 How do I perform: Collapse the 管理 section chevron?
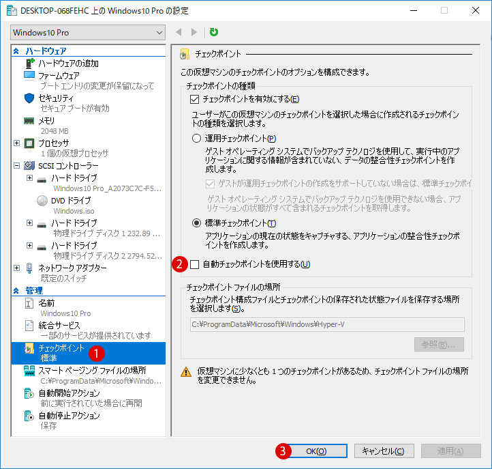coord(16,290)
